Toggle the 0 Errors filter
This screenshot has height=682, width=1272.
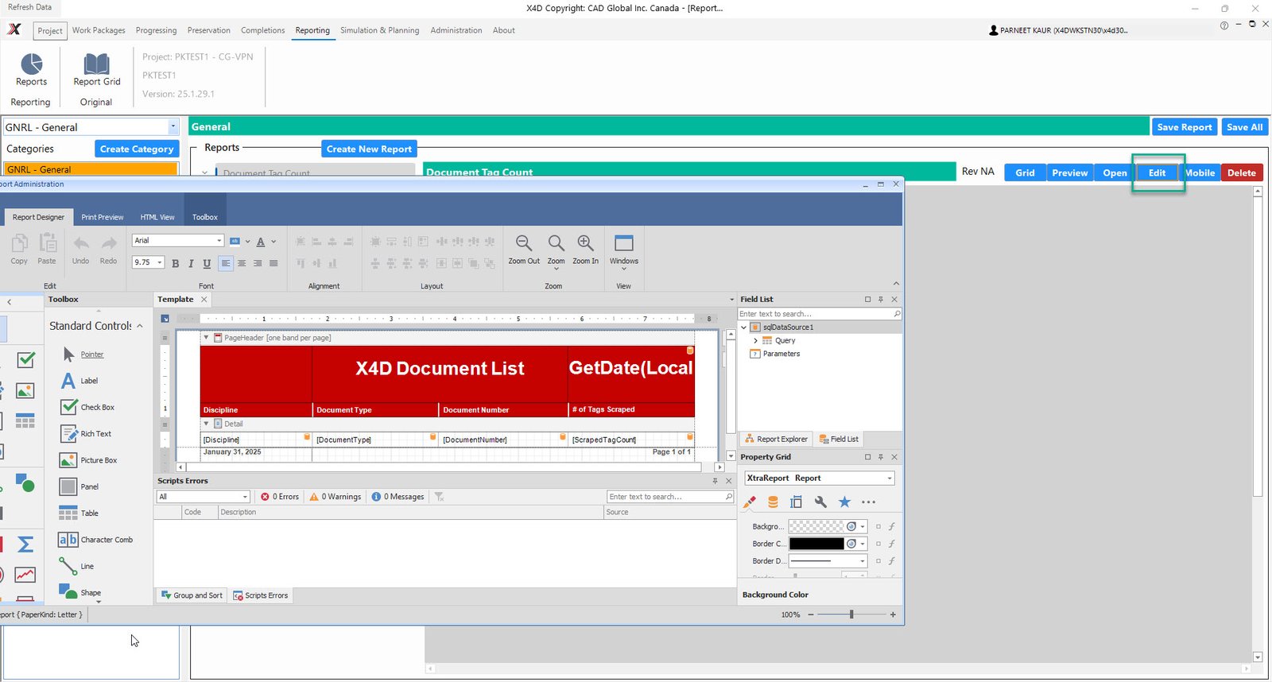tap(281, 497)
